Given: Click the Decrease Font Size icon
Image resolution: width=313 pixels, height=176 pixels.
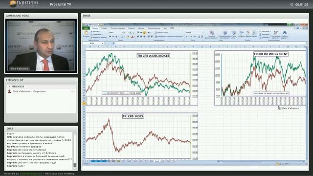Looking at the screenshot, I should (x=134, y=33).
